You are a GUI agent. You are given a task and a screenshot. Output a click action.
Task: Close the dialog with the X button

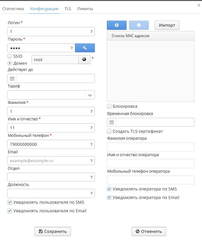click(199, 5)
